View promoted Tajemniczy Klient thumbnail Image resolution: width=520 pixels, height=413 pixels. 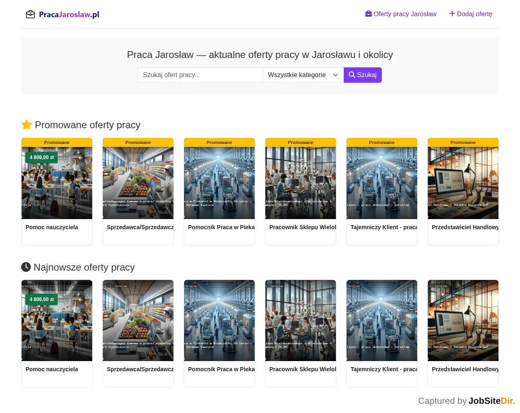pyautogui.click(x=382, y=183)
